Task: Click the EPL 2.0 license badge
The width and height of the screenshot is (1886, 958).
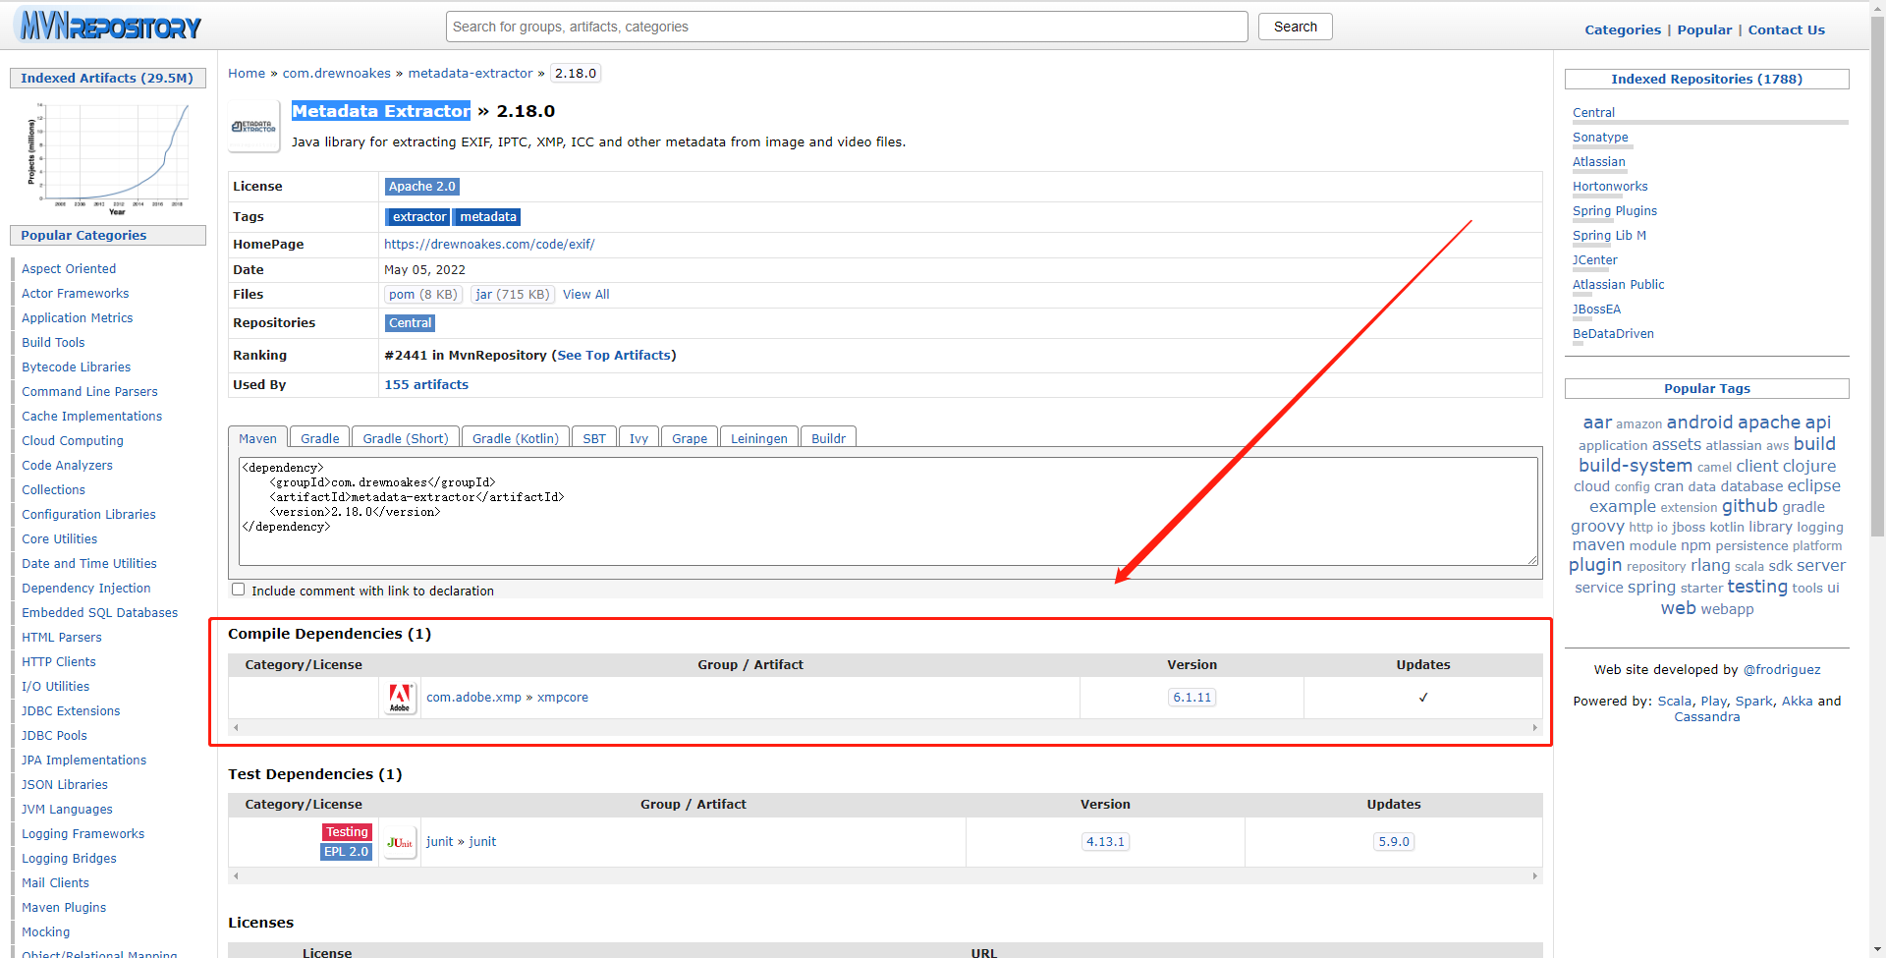Action: (x=346, y=852)
